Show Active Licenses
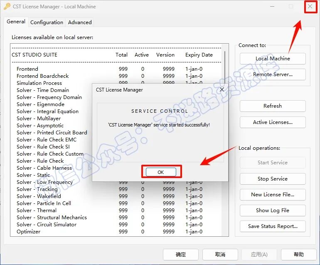320x265 pixels. (x=273, y=122)
